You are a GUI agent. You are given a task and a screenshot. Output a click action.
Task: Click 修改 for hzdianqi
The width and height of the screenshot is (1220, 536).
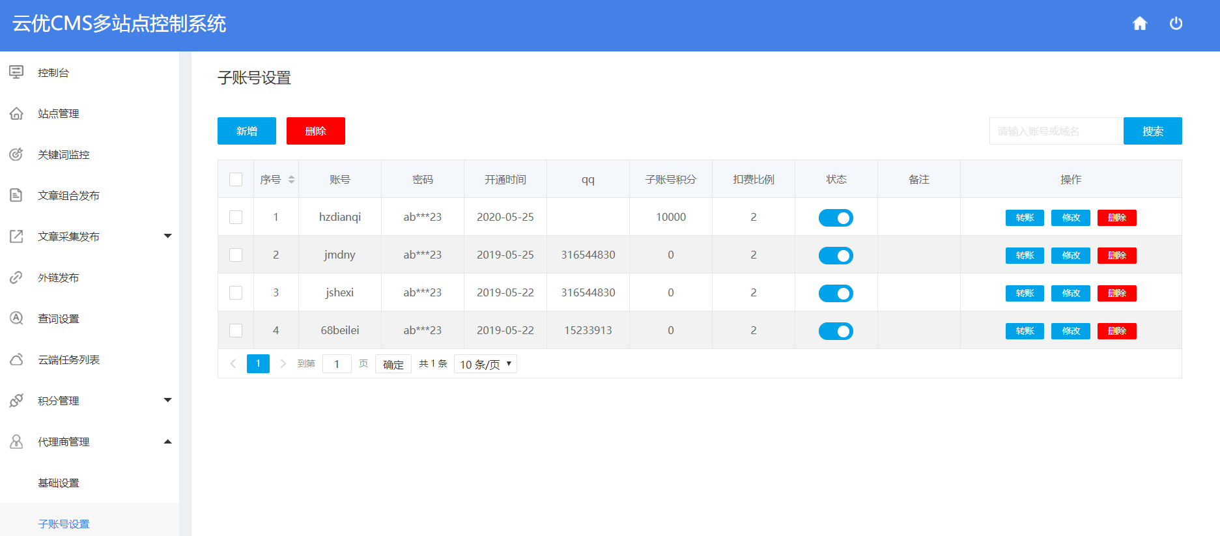(x=1071, y=218)
